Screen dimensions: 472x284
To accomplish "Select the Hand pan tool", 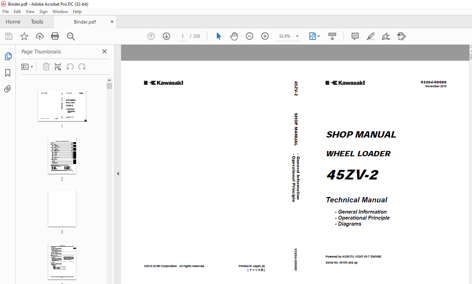I will click(234, 36).
